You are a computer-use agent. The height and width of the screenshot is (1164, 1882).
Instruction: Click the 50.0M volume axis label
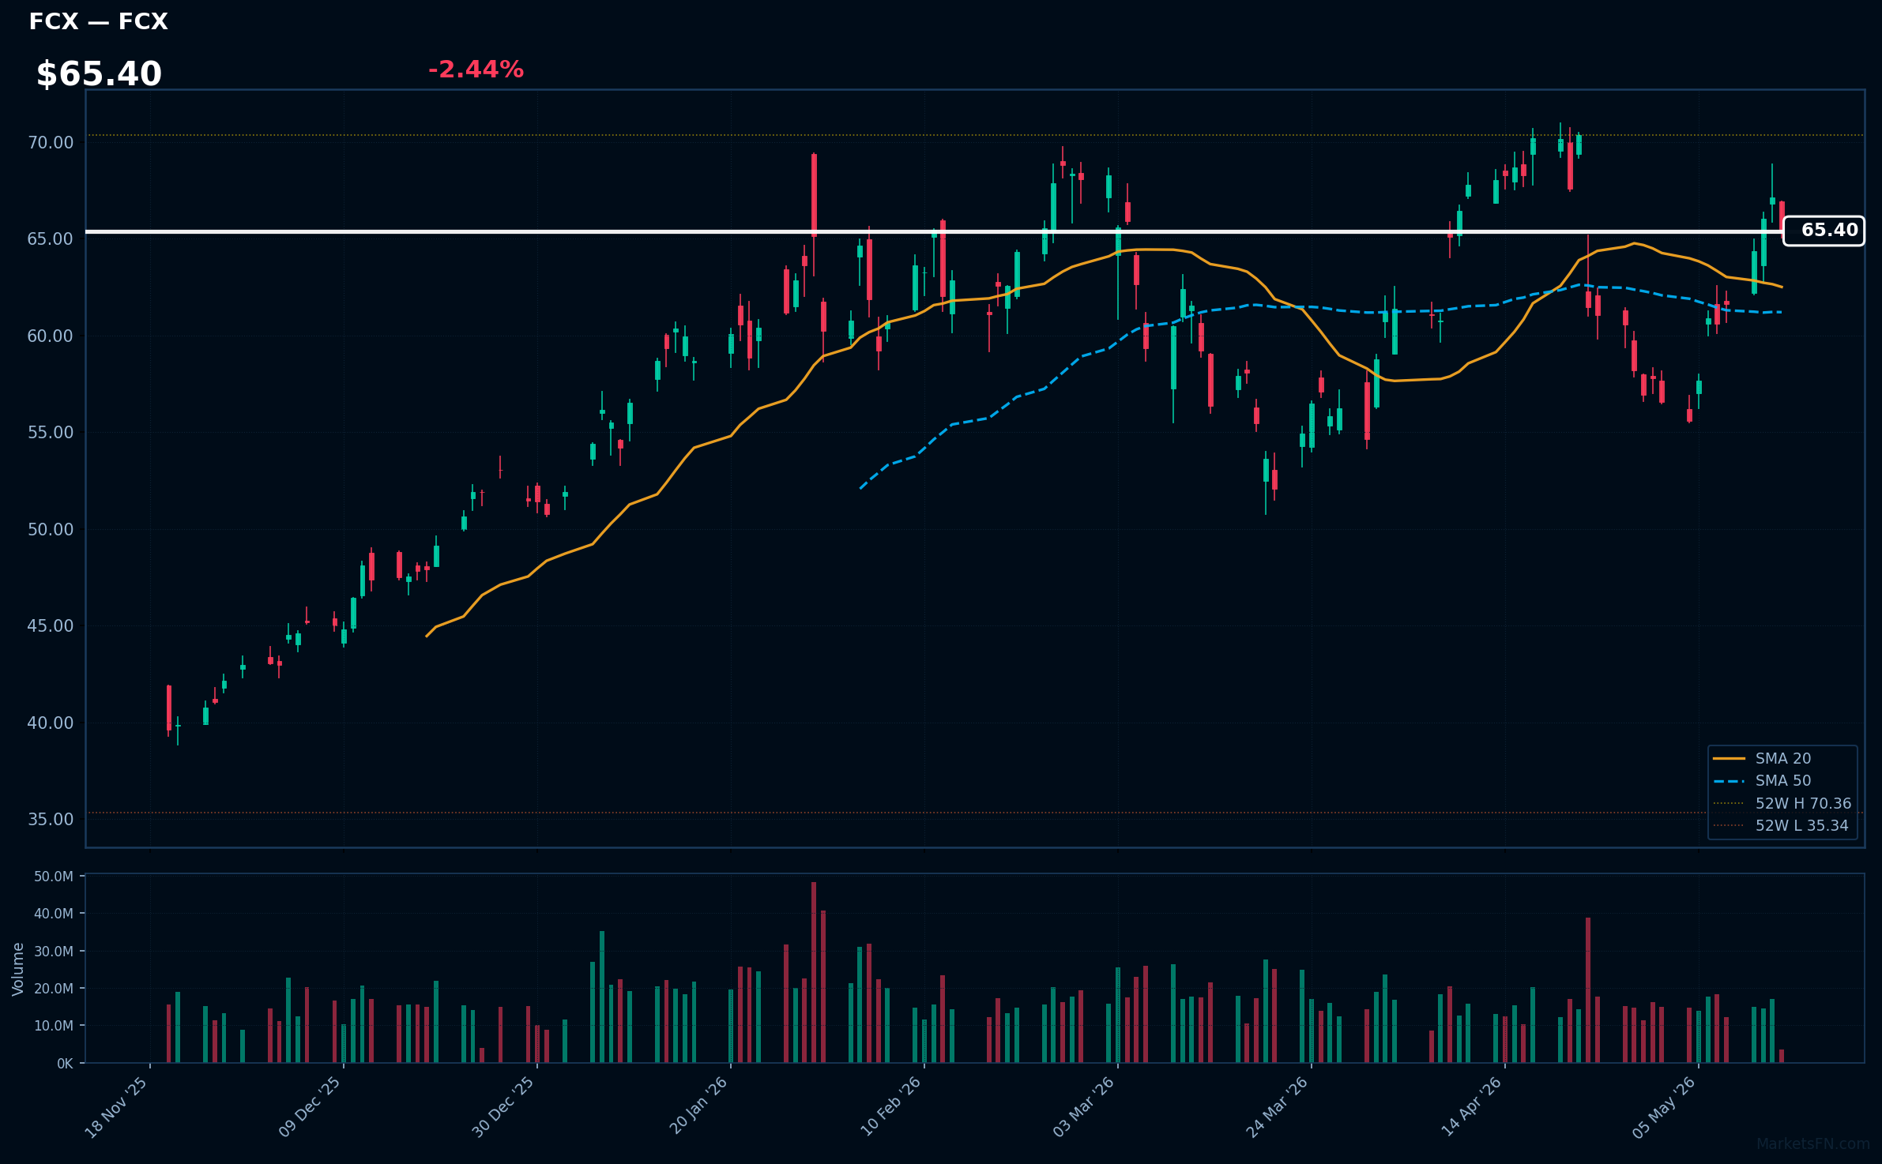click(54, 877)
